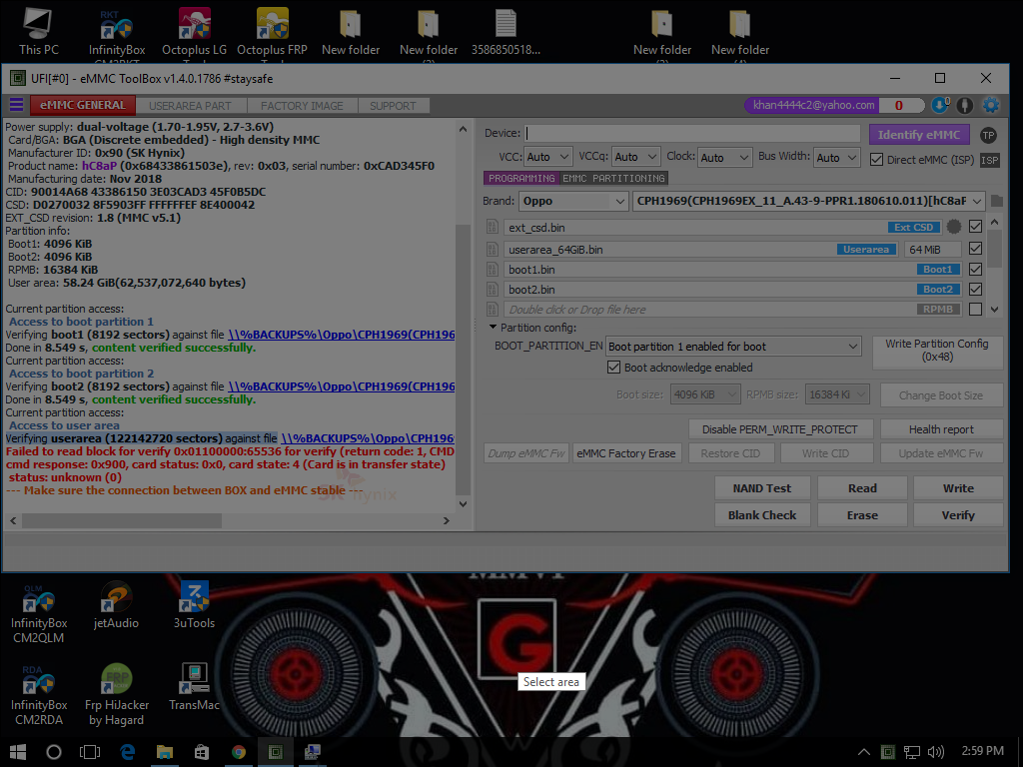The height and width of the screenshot is (767, 1023).
Task: Open the CPH1969 firmware model dropdown
Action: click(809, 201)
